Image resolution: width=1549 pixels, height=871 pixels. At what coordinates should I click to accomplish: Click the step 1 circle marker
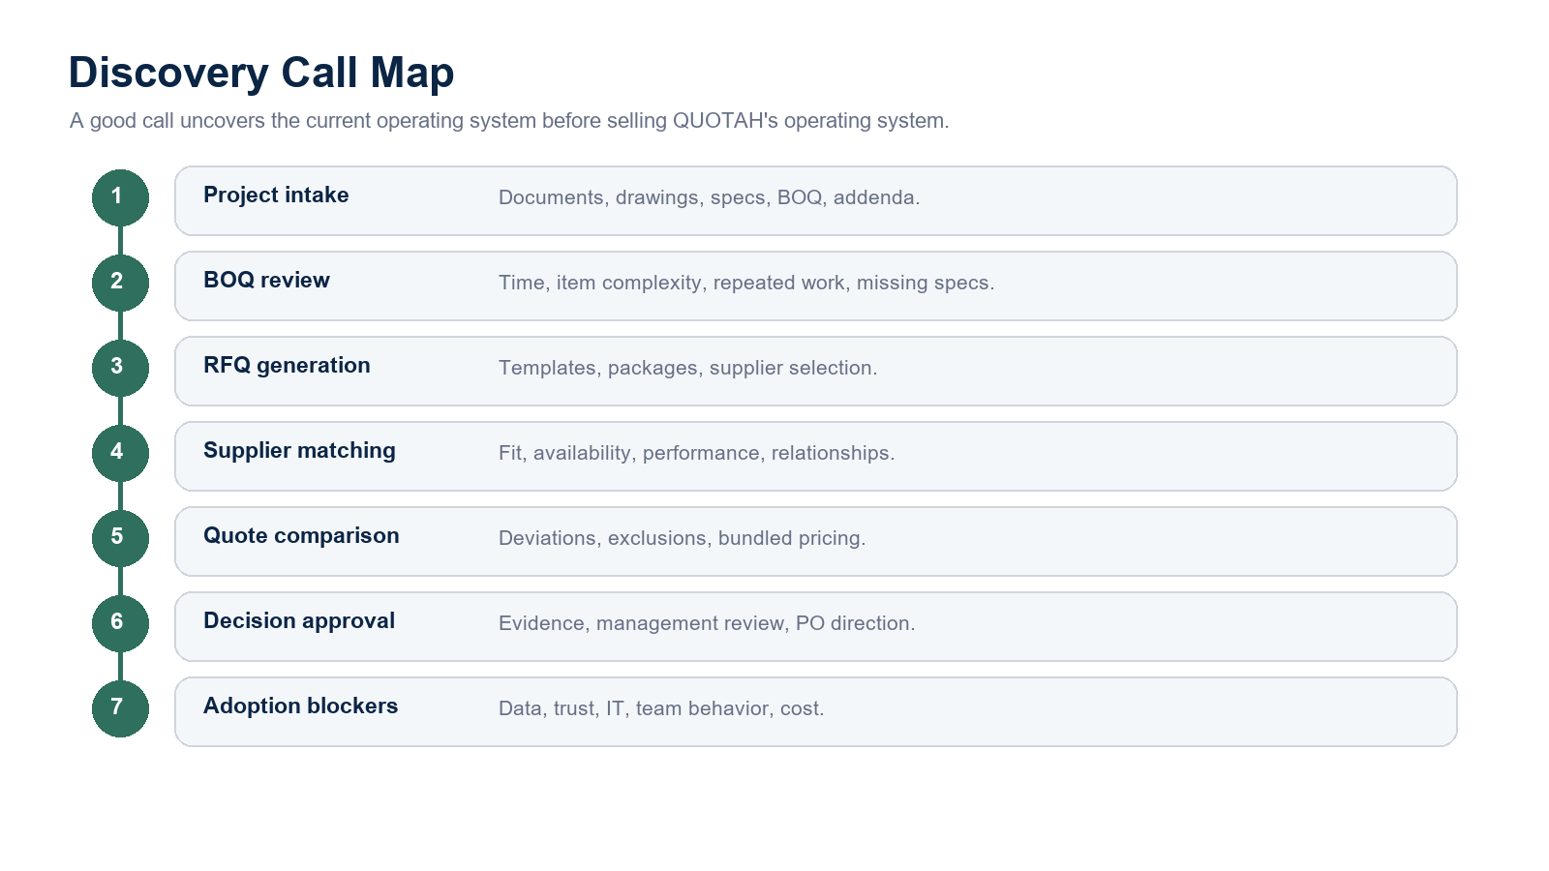click(x=120, y=197)
